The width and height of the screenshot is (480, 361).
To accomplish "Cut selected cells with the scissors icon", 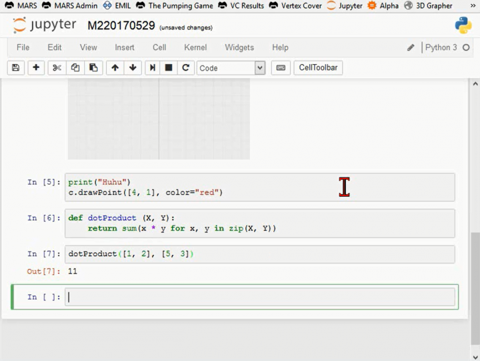I will click(57, 67).
